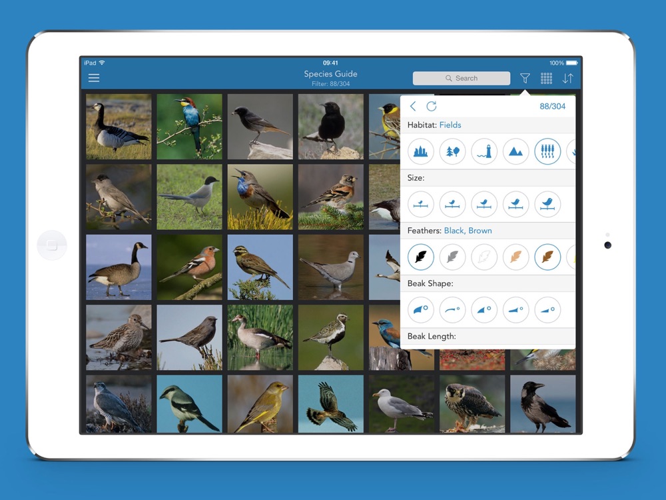Open the yellow greenfinch photo
Image resolution: width=666 pixels, height=500 pixels.
click(260, 404)
